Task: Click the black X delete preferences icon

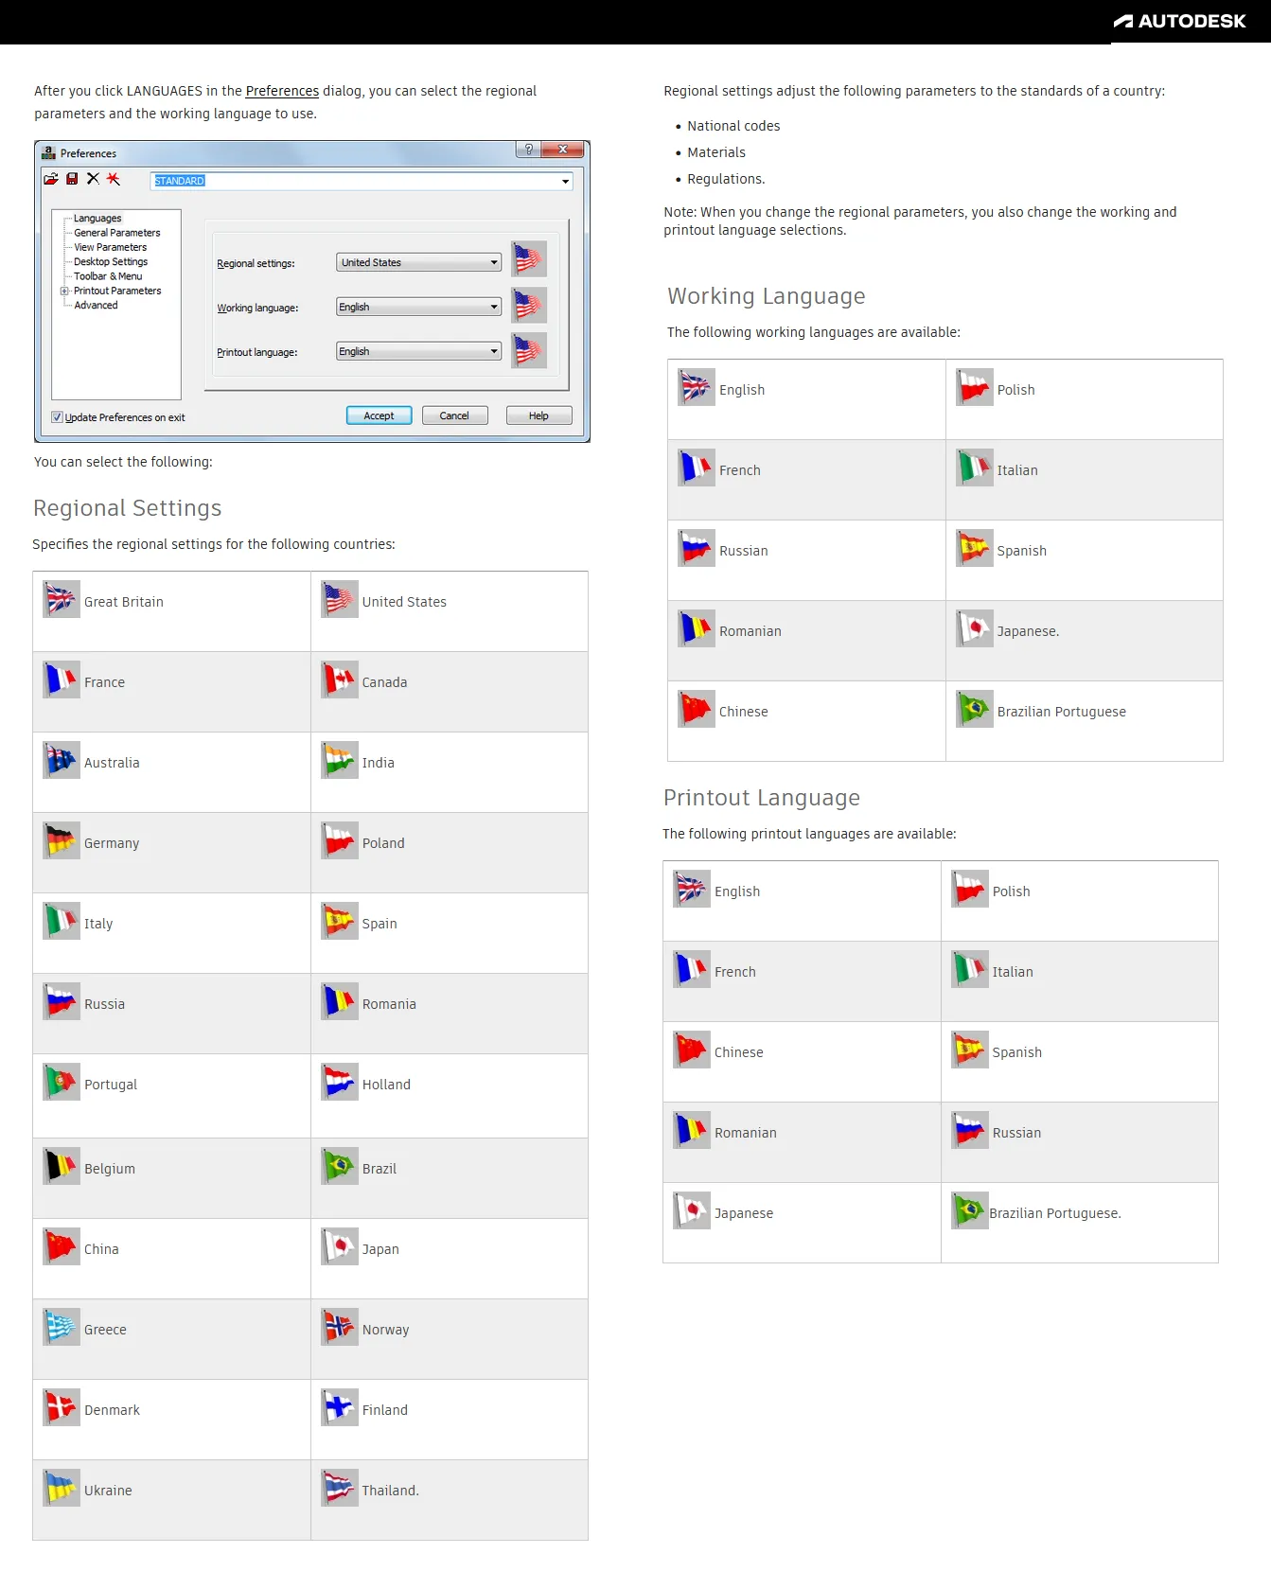Action: click(x=93, y=179)
